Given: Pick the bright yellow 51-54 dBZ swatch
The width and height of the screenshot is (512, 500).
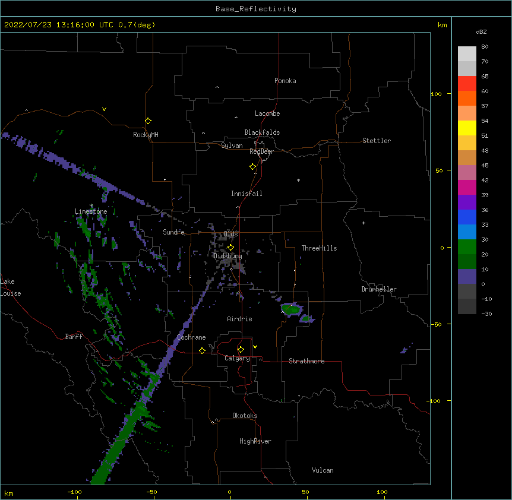Looking at the screenshot, I should [467, 128].
